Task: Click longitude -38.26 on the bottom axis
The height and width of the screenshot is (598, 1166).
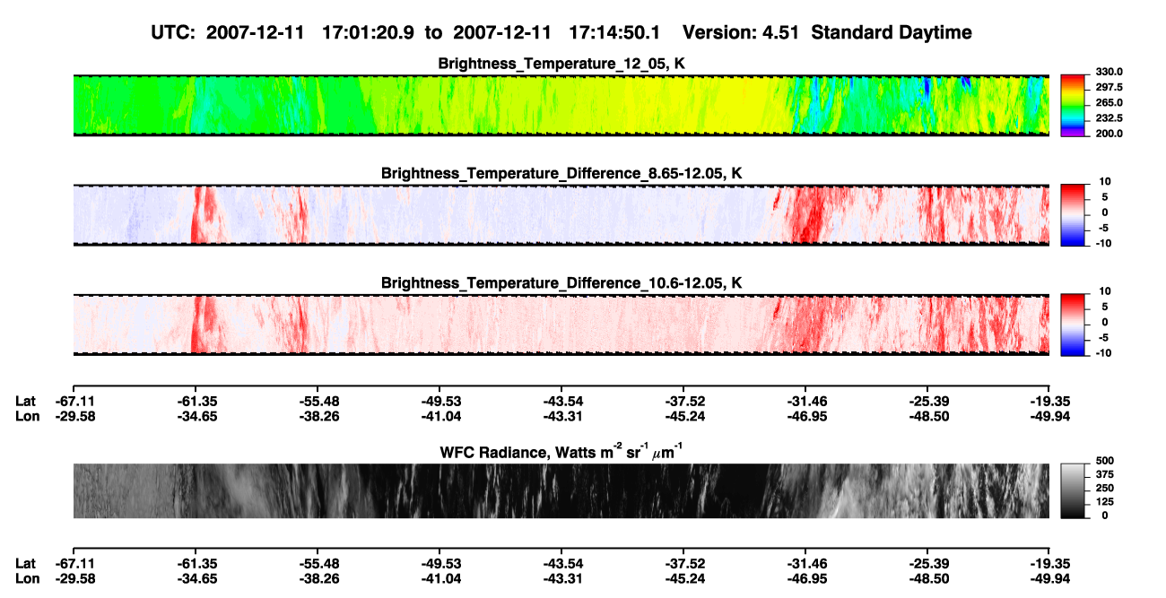Action: (x=318, y=578)
